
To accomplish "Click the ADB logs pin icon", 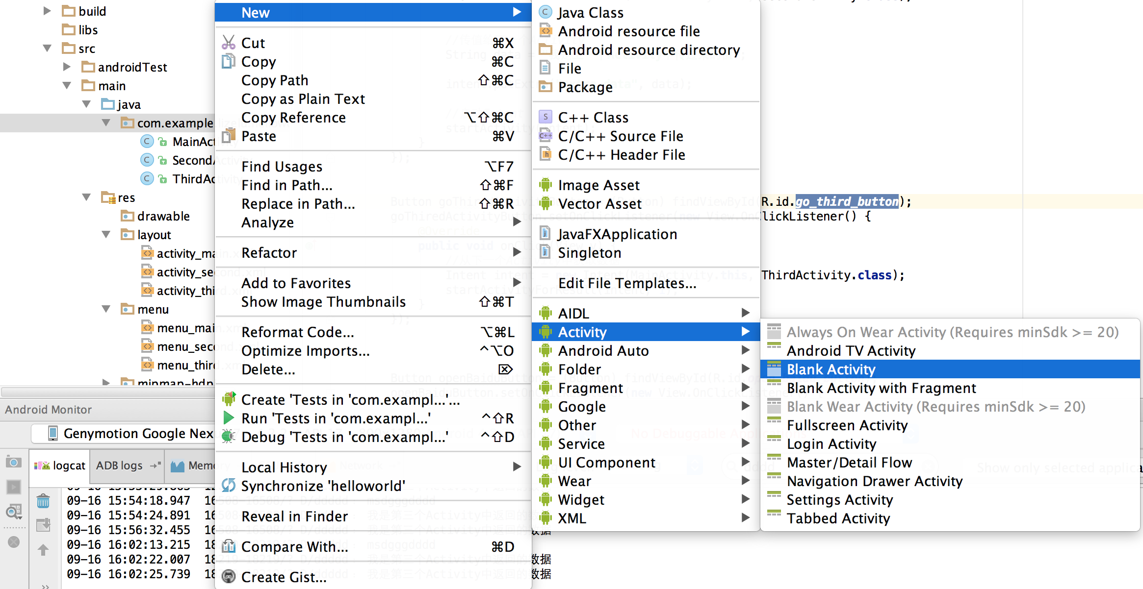I will (155, 465).
